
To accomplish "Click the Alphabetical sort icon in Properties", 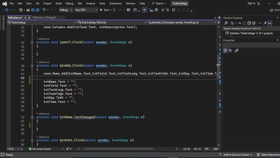I will (x=231, y=51).
